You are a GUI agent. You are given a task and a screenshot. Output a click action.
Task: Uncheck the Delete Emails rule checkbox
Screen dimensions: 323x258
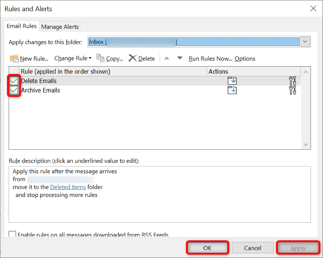14,81
